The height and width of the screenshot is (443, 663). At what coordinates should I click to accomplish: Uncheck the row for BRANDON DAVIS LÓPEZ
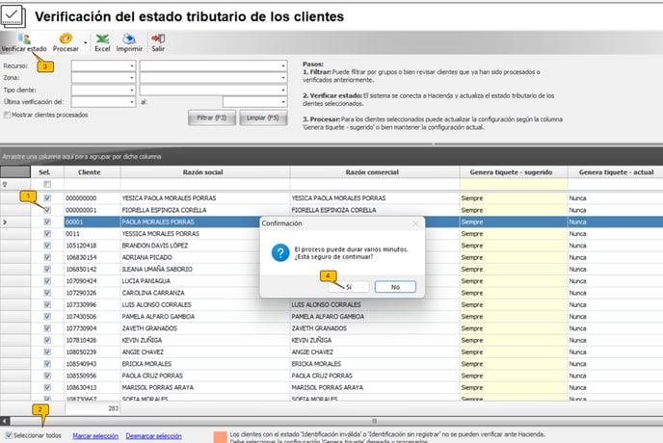tap(47, 246)
